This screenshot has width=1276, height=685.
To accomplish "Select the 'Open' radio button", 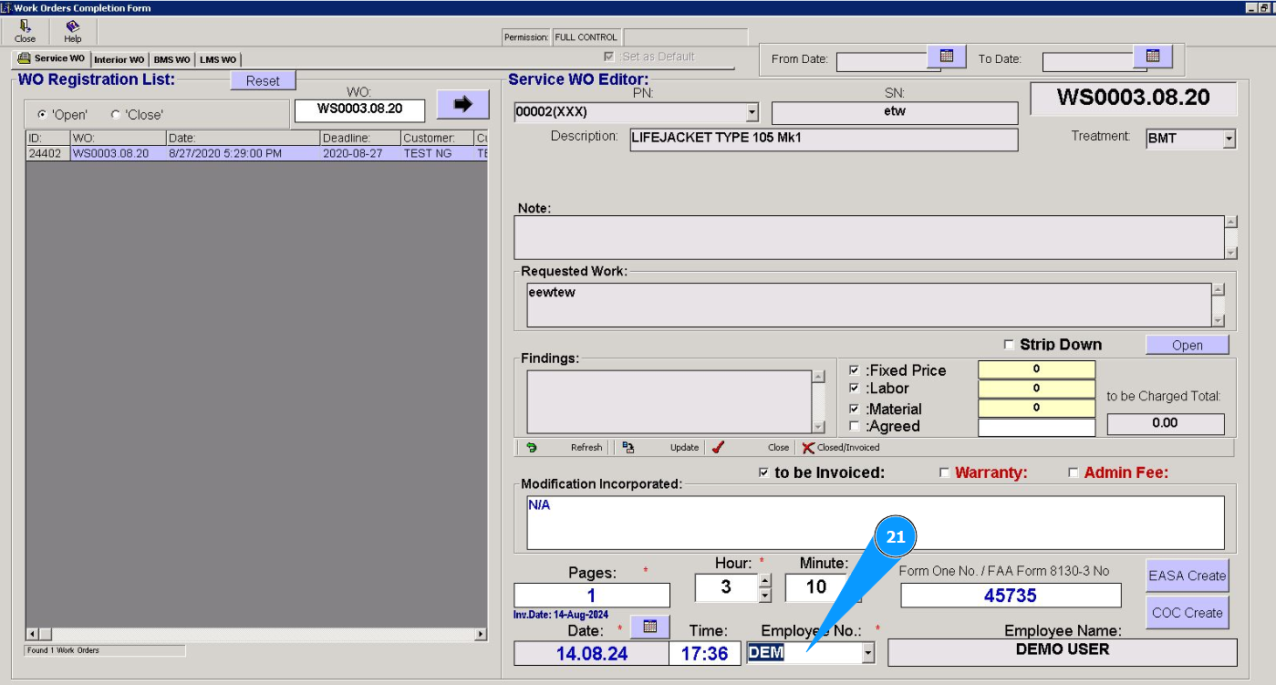I will point(42,115).
